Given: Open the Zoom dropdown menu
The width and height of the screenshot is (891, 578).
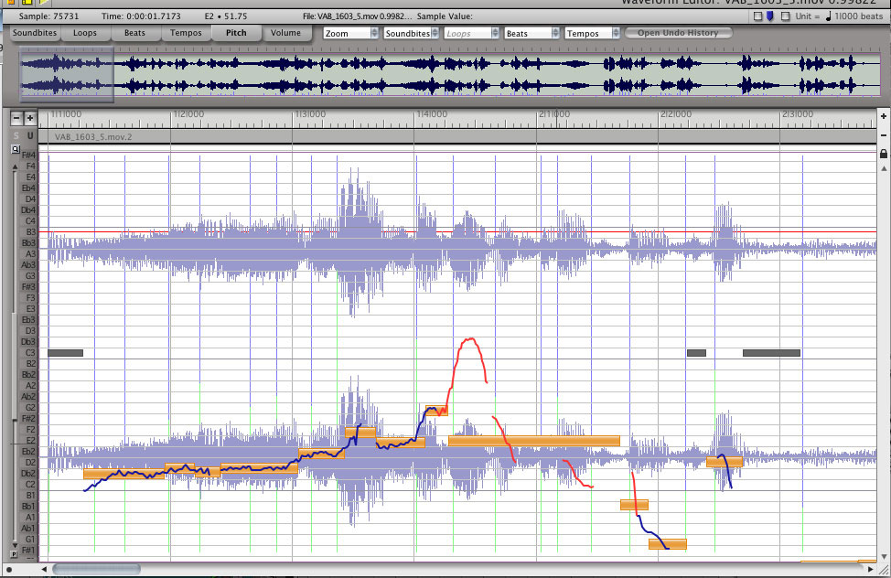Looking at the screenshot, I should pyautogui.click(x=350, y=33).
